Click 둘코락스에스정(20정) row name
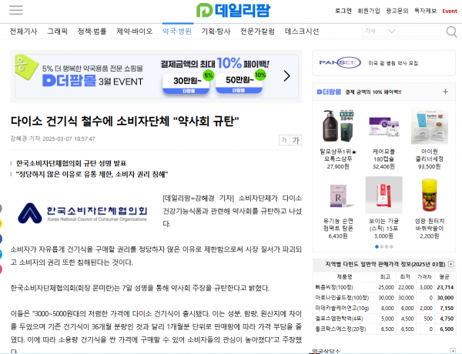The width and height of the screenshot is (462, 354). (x=340, y=329)
